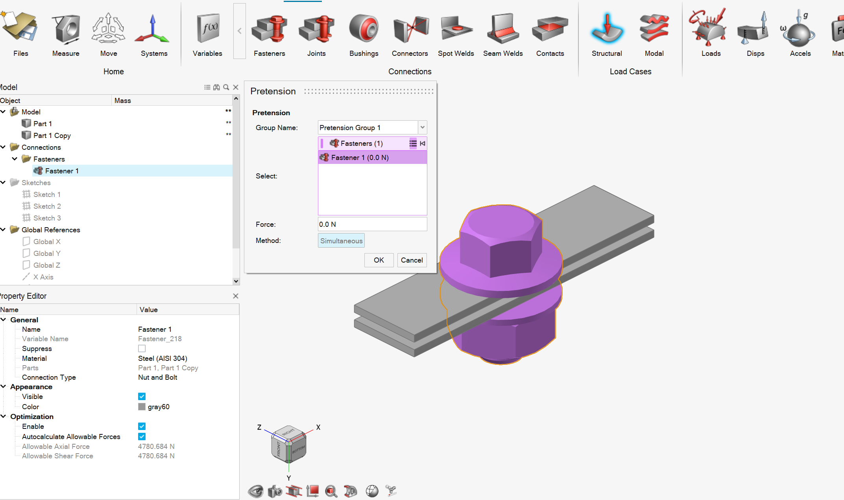844x500 pixels.
Task: Toggle the Visible checkbox
Action: [x=142, y=397]
